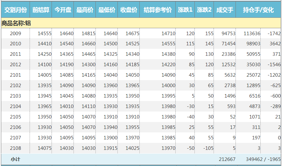The width and height of the screenshot is (282, 166).
Task: Click settlement reference price 14710
Action: click(x=168, y=34)
